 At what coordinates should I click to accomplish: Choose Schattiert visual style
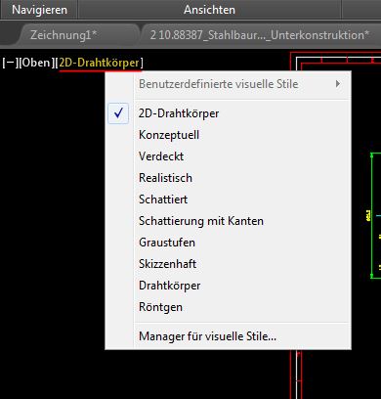[x=228, y=199]
